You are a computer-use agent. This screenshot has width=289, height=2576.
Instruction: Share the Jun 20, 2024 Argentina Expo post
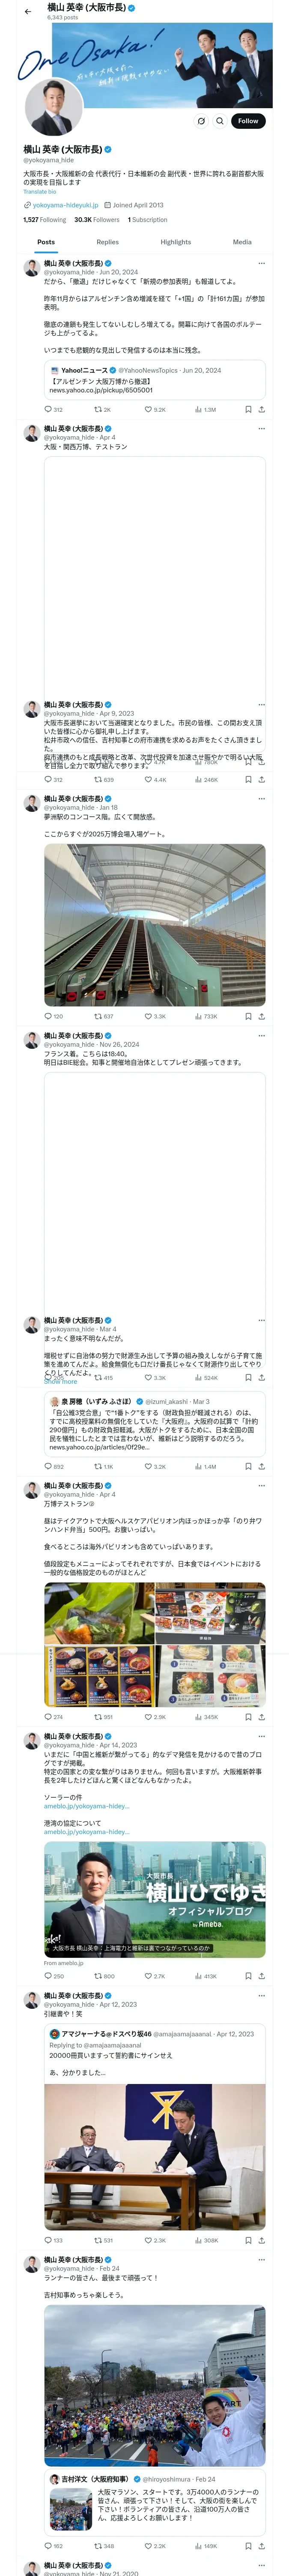tap(262, 409)
